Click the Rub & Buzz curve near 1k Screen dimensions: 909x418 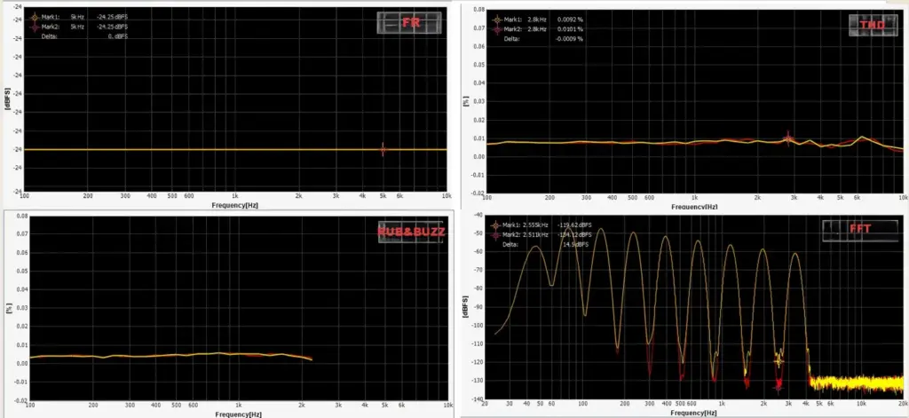[x=234, y=353]
